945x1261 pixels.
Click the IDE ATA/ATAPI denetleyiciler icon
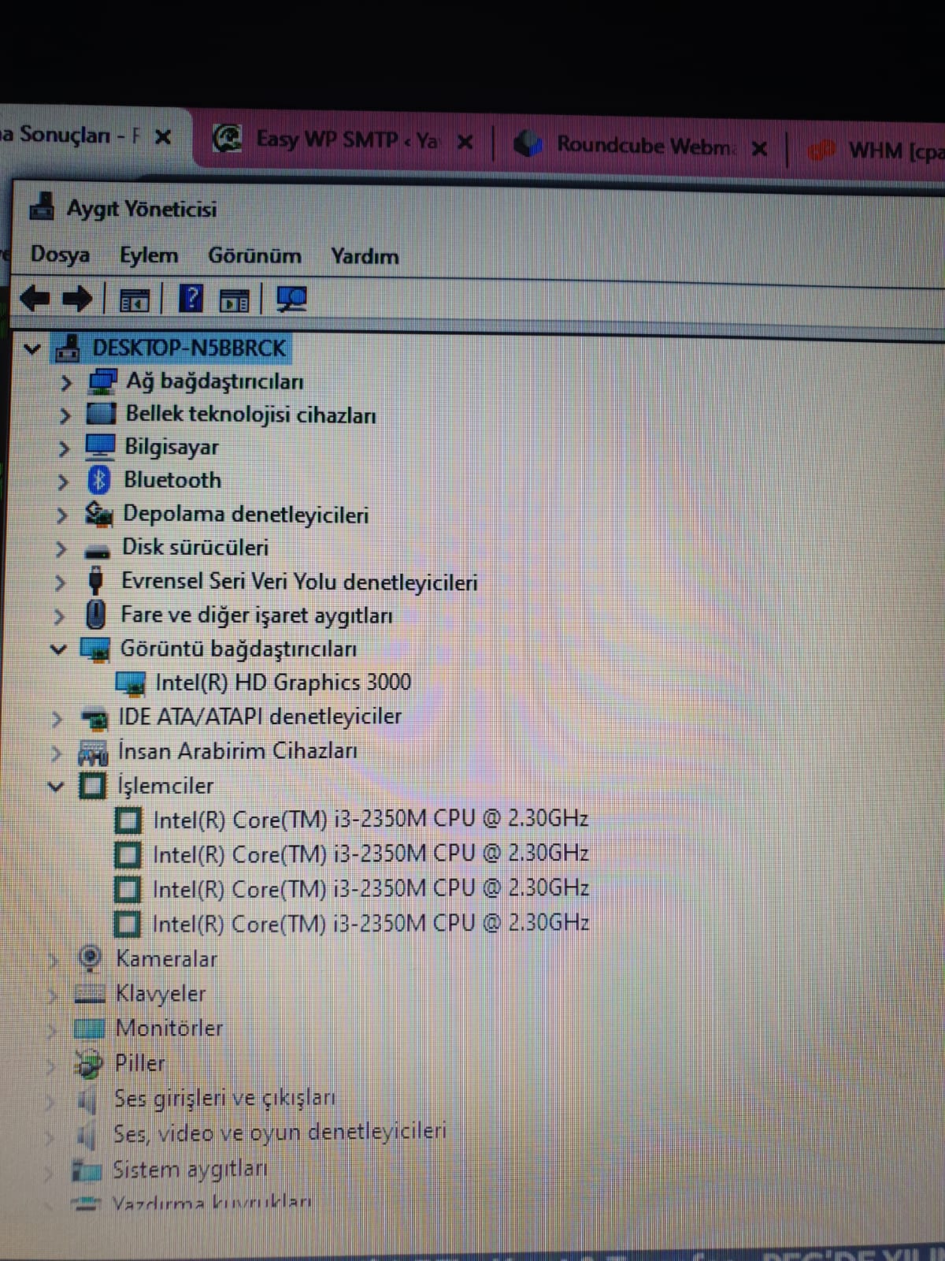[94, 718]
